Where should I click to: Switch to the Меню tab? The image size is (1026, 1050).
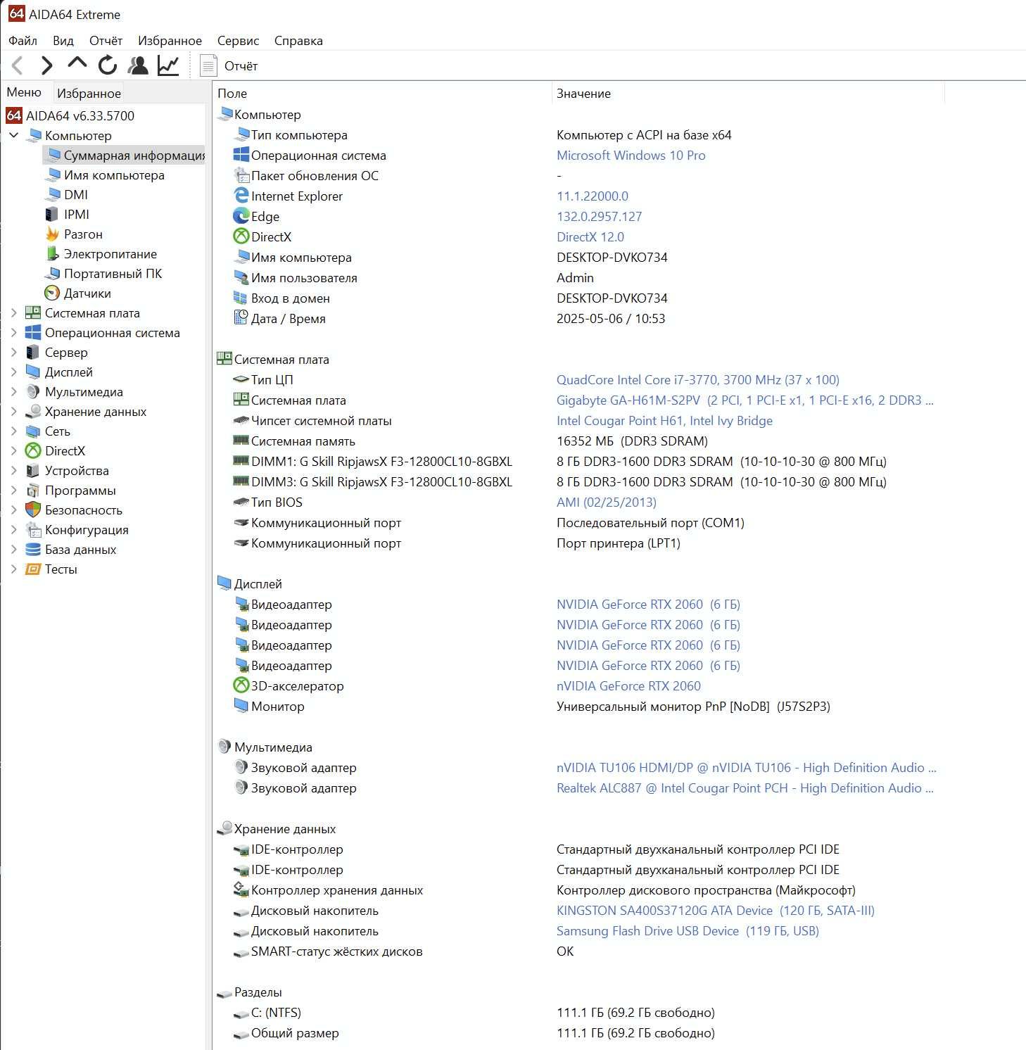[24, 92]
